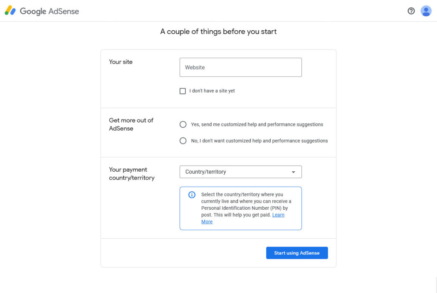Click the 'Your site' section label

(121, 62)
